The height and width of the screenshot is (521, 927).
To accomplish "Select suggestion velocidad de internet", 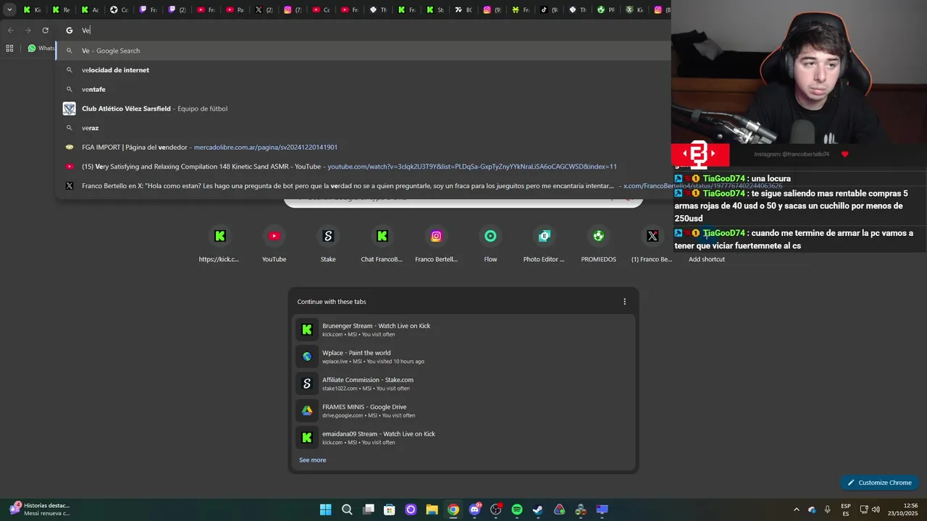I will [x=362, y=70].
